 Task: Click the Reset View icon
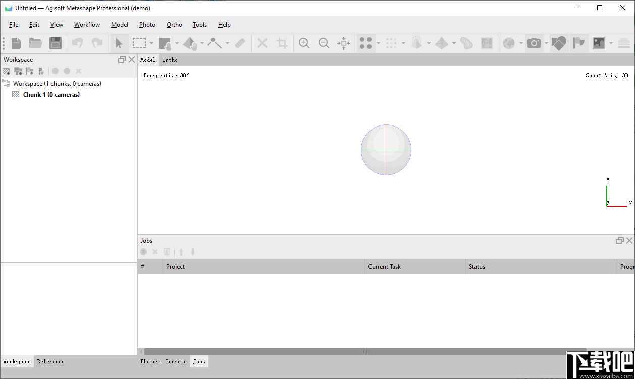pyautogui.click(x=343, y=43)
